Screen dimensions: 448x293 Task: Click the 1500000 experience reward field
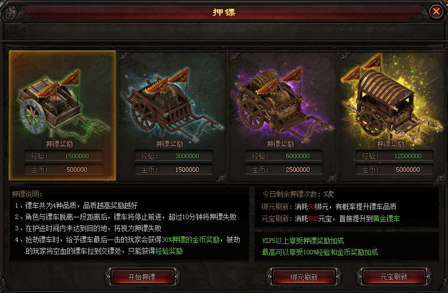[x=64, y=156]
